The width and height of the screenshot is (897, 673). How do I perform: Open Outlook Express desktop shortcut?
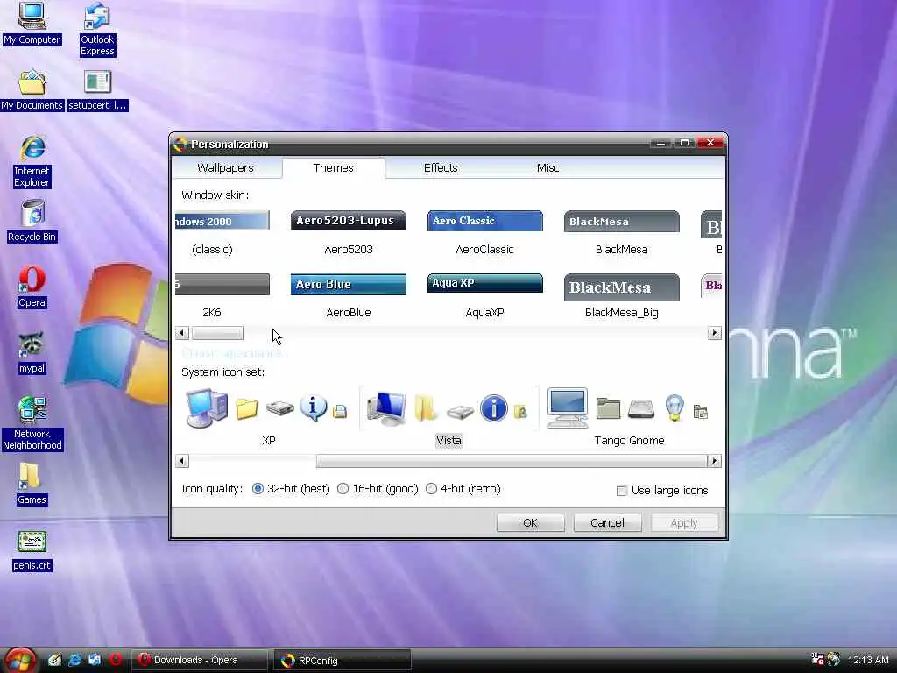[x=97, y=30]
